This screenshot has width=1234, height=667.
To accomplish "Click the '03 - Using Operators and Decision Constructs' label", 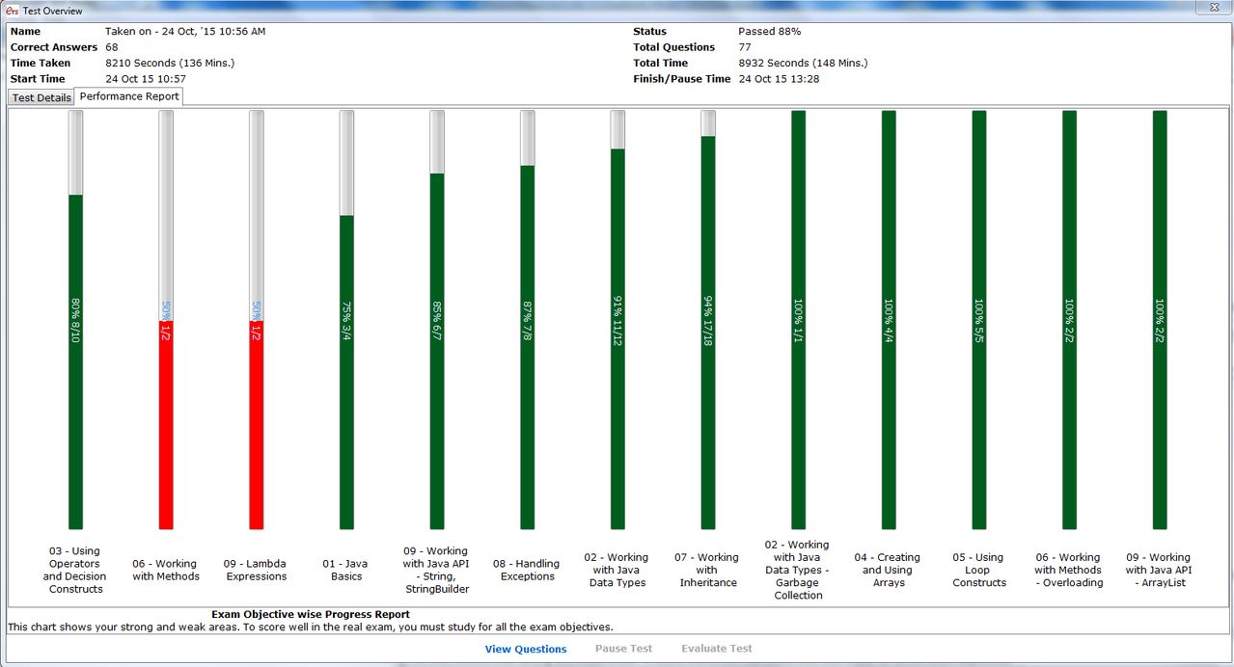I will [x=75, y=570].
